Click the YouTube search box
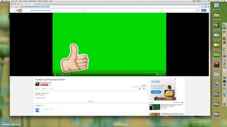This screenshot has width=227, height=127. (x=56, y=11)
